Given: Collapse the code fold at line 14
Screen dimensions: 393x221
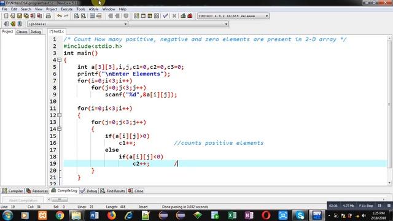Looking at the screenshot, I should pos(60,129).
